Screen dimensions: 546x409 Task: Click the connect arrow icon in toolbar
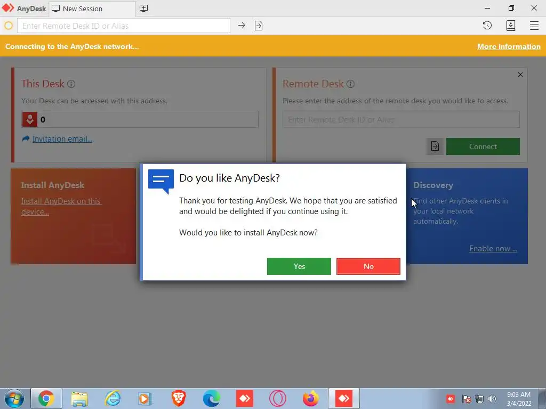(x=242, y=26)
